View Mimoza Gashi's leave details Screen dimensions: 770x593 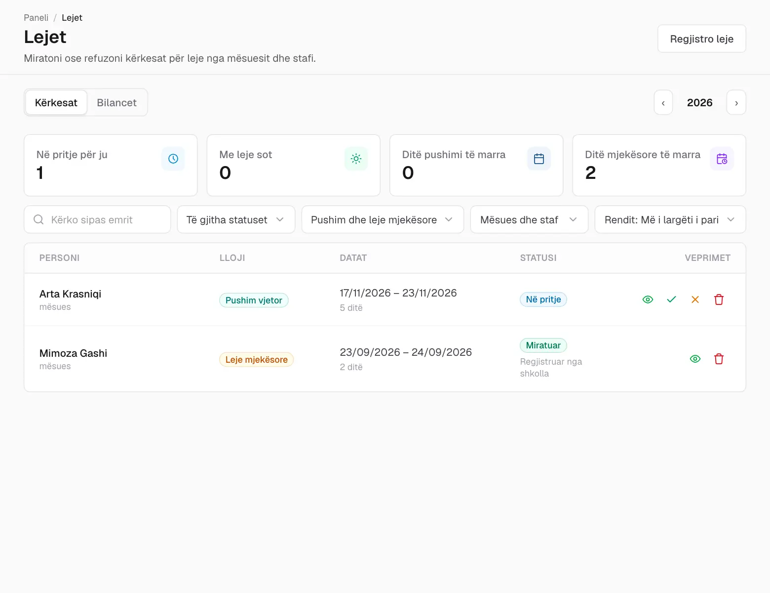695,359
